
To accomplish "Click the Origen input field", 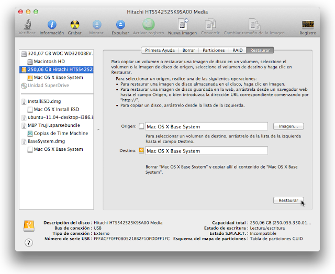I will [x=206, y=126].
